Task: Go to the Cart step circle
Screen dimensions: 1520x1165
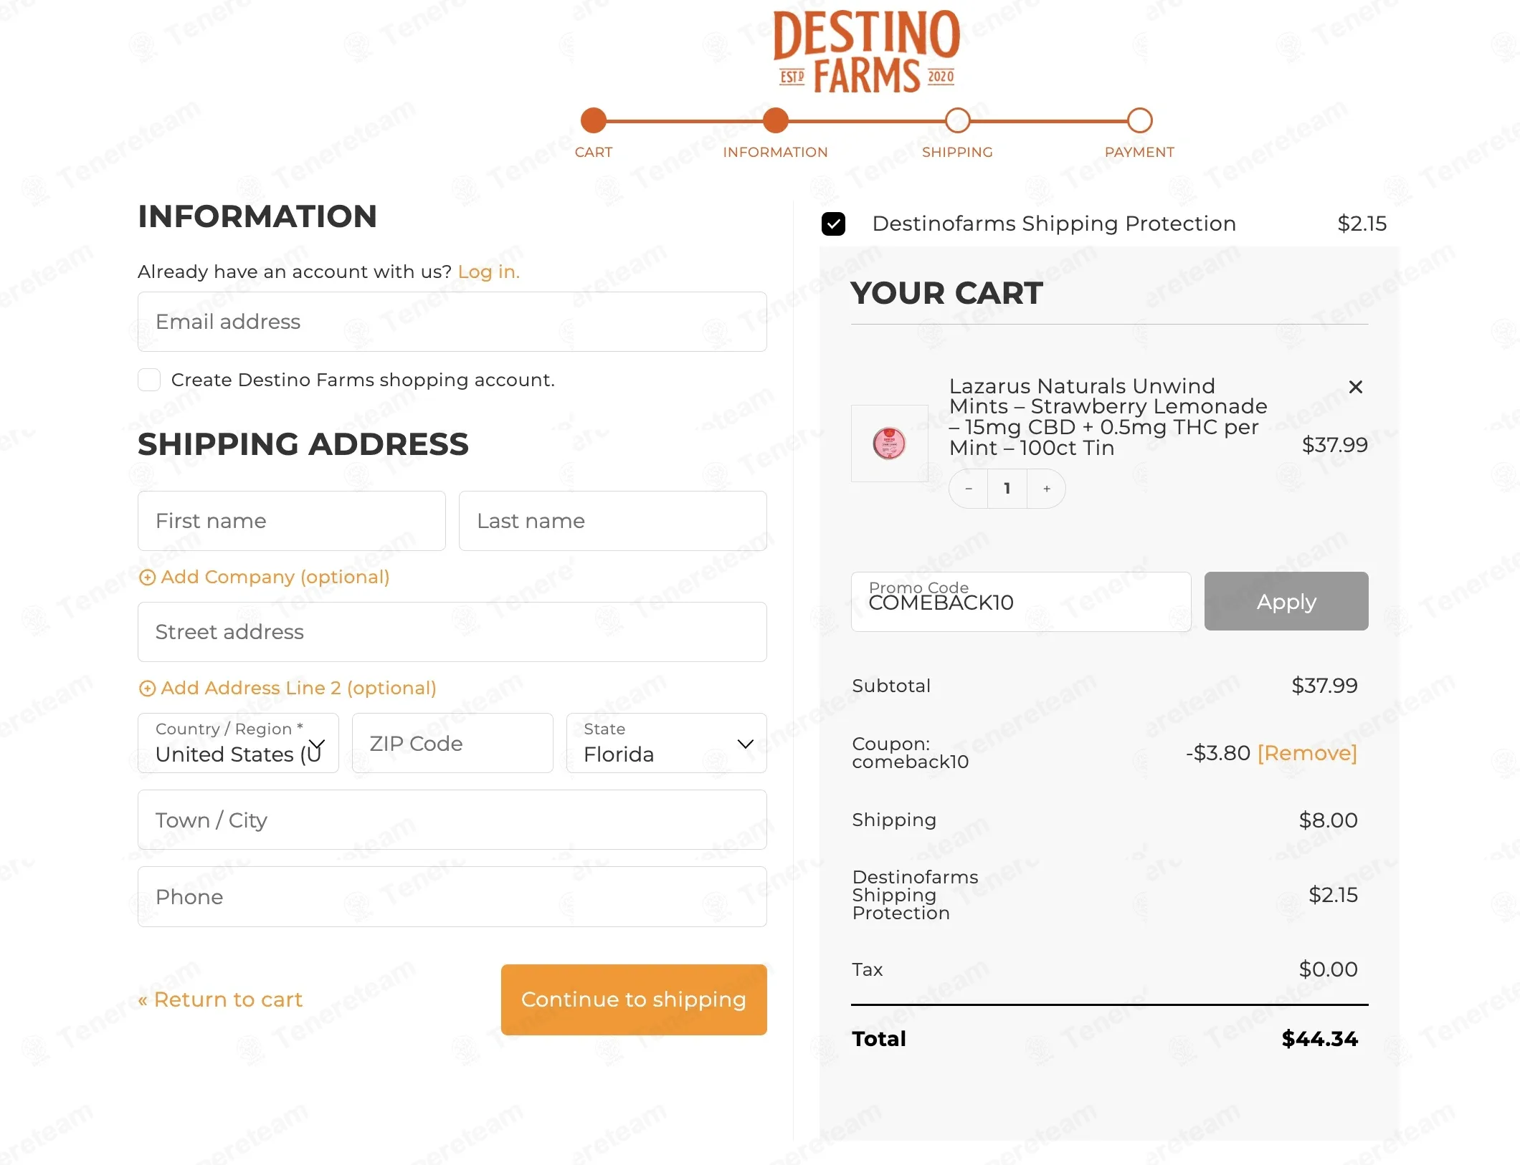Action: (x=593, y=120)
